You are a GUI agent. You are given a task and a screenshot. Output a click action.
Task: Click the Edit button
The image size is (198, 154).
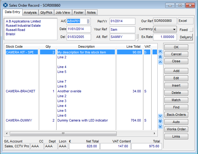click(x=176, y=78)
